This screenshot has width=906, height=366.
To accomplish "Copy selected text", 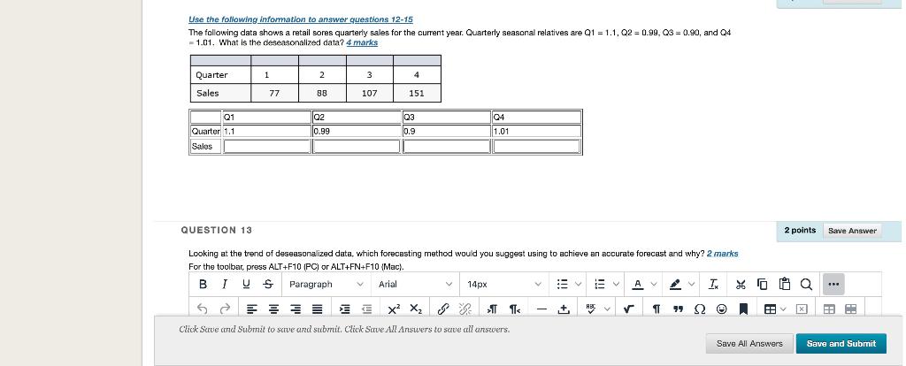I will 763,284.
